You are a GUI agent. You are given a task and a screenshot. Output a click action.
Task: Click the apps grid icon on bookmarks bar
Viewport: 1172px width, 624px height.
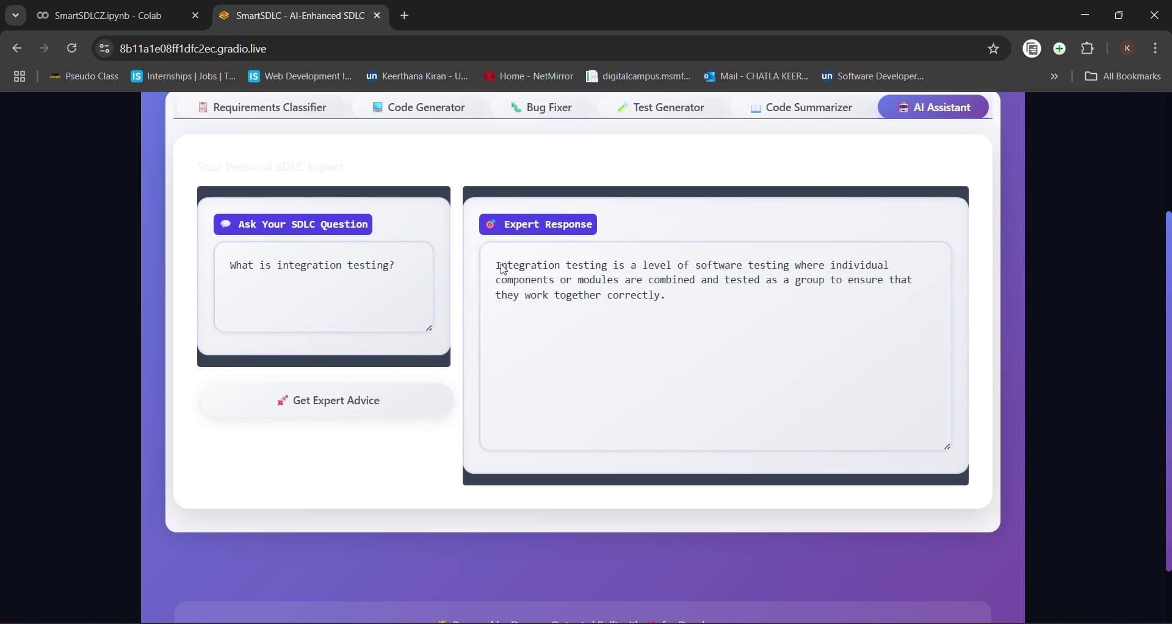tap(20, 76)
